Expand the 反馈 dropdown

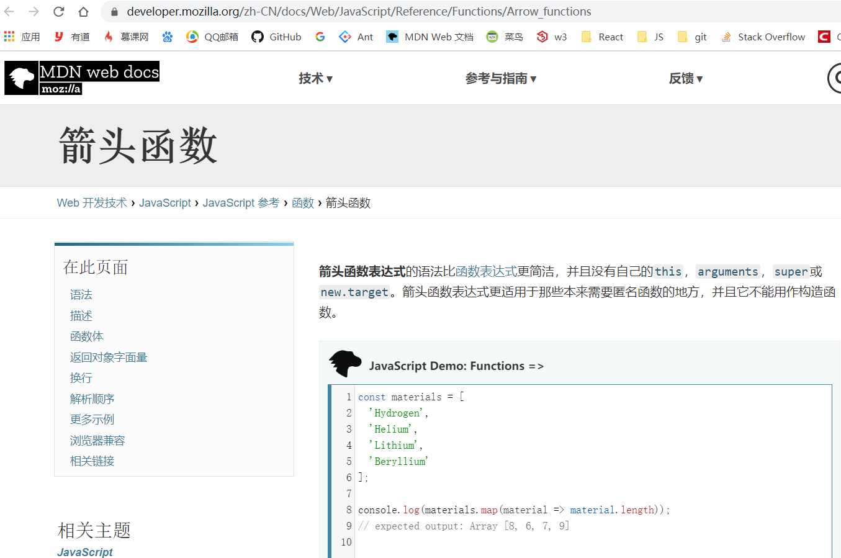685,78
